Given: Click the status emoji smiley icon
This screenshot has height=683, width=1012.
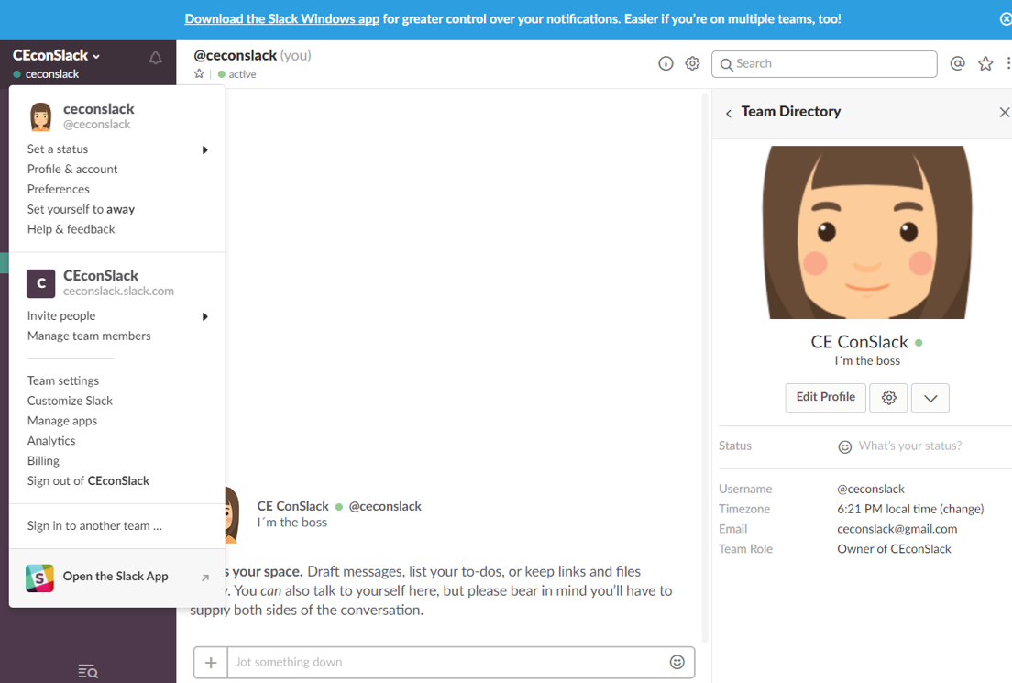Looking at the screenshot, I should pos(845,446).
